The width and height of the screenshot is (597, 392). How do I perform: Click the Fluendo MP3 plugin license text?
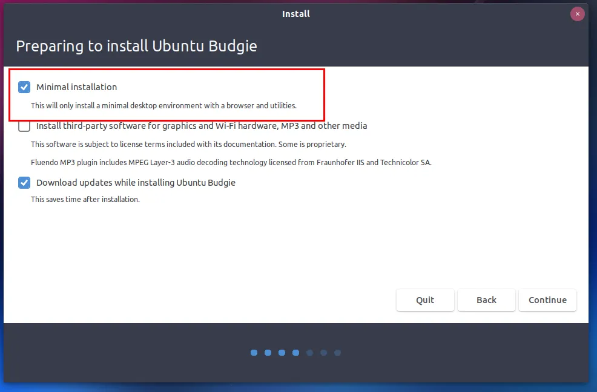(x=231, y=162)
